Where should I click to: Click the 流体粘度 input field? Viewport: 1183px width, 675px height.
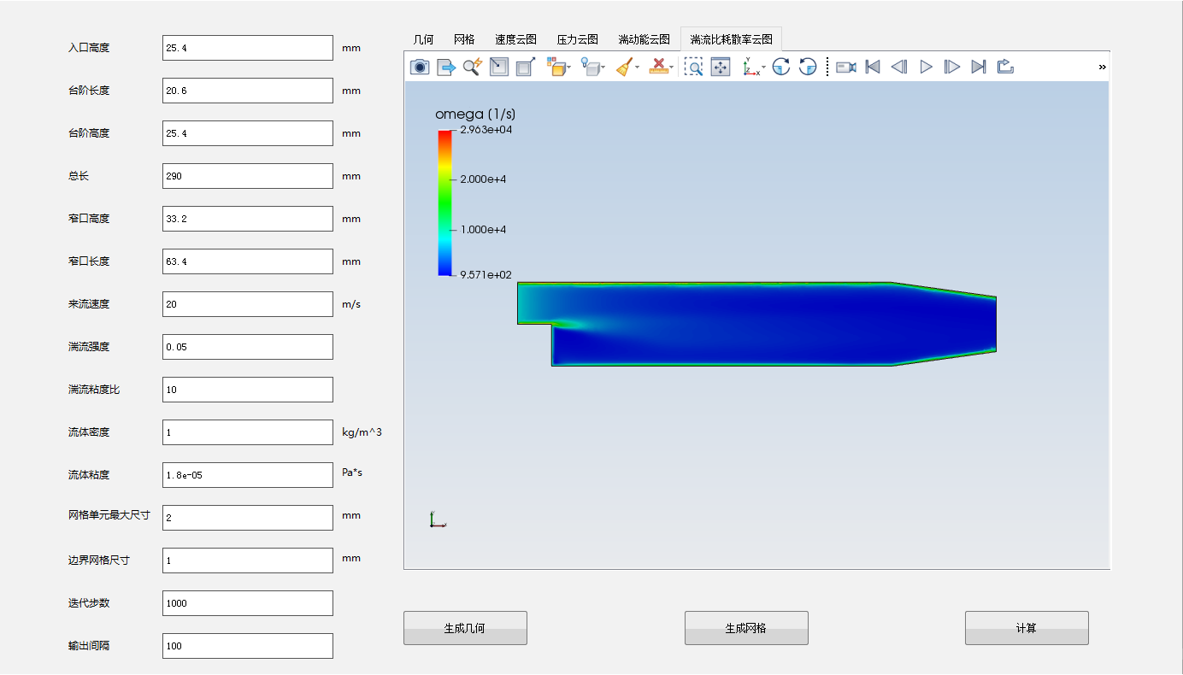[248, 475]
